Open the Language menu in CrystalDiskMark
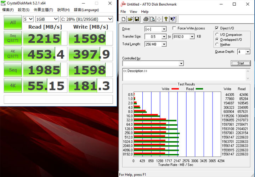 (85, 10)
